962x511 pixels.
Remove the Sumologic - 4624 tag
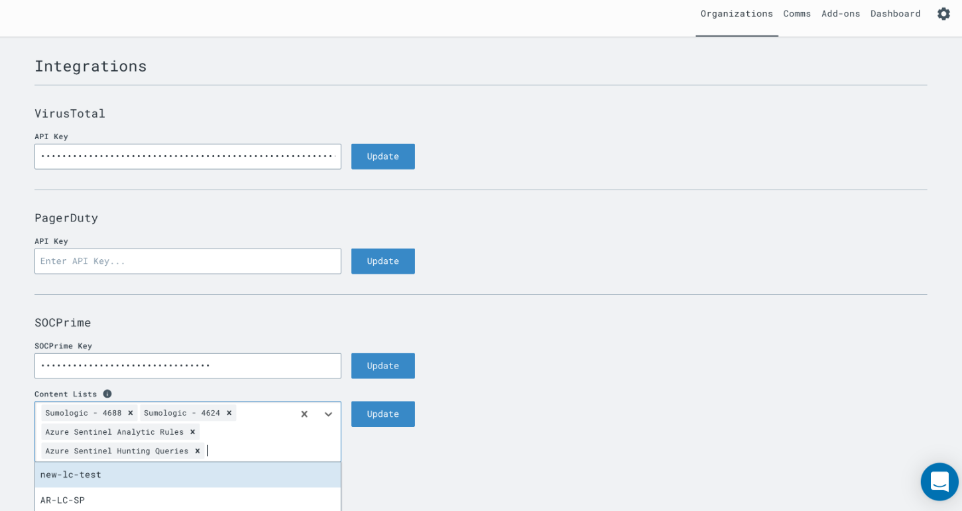click(229, 413)
